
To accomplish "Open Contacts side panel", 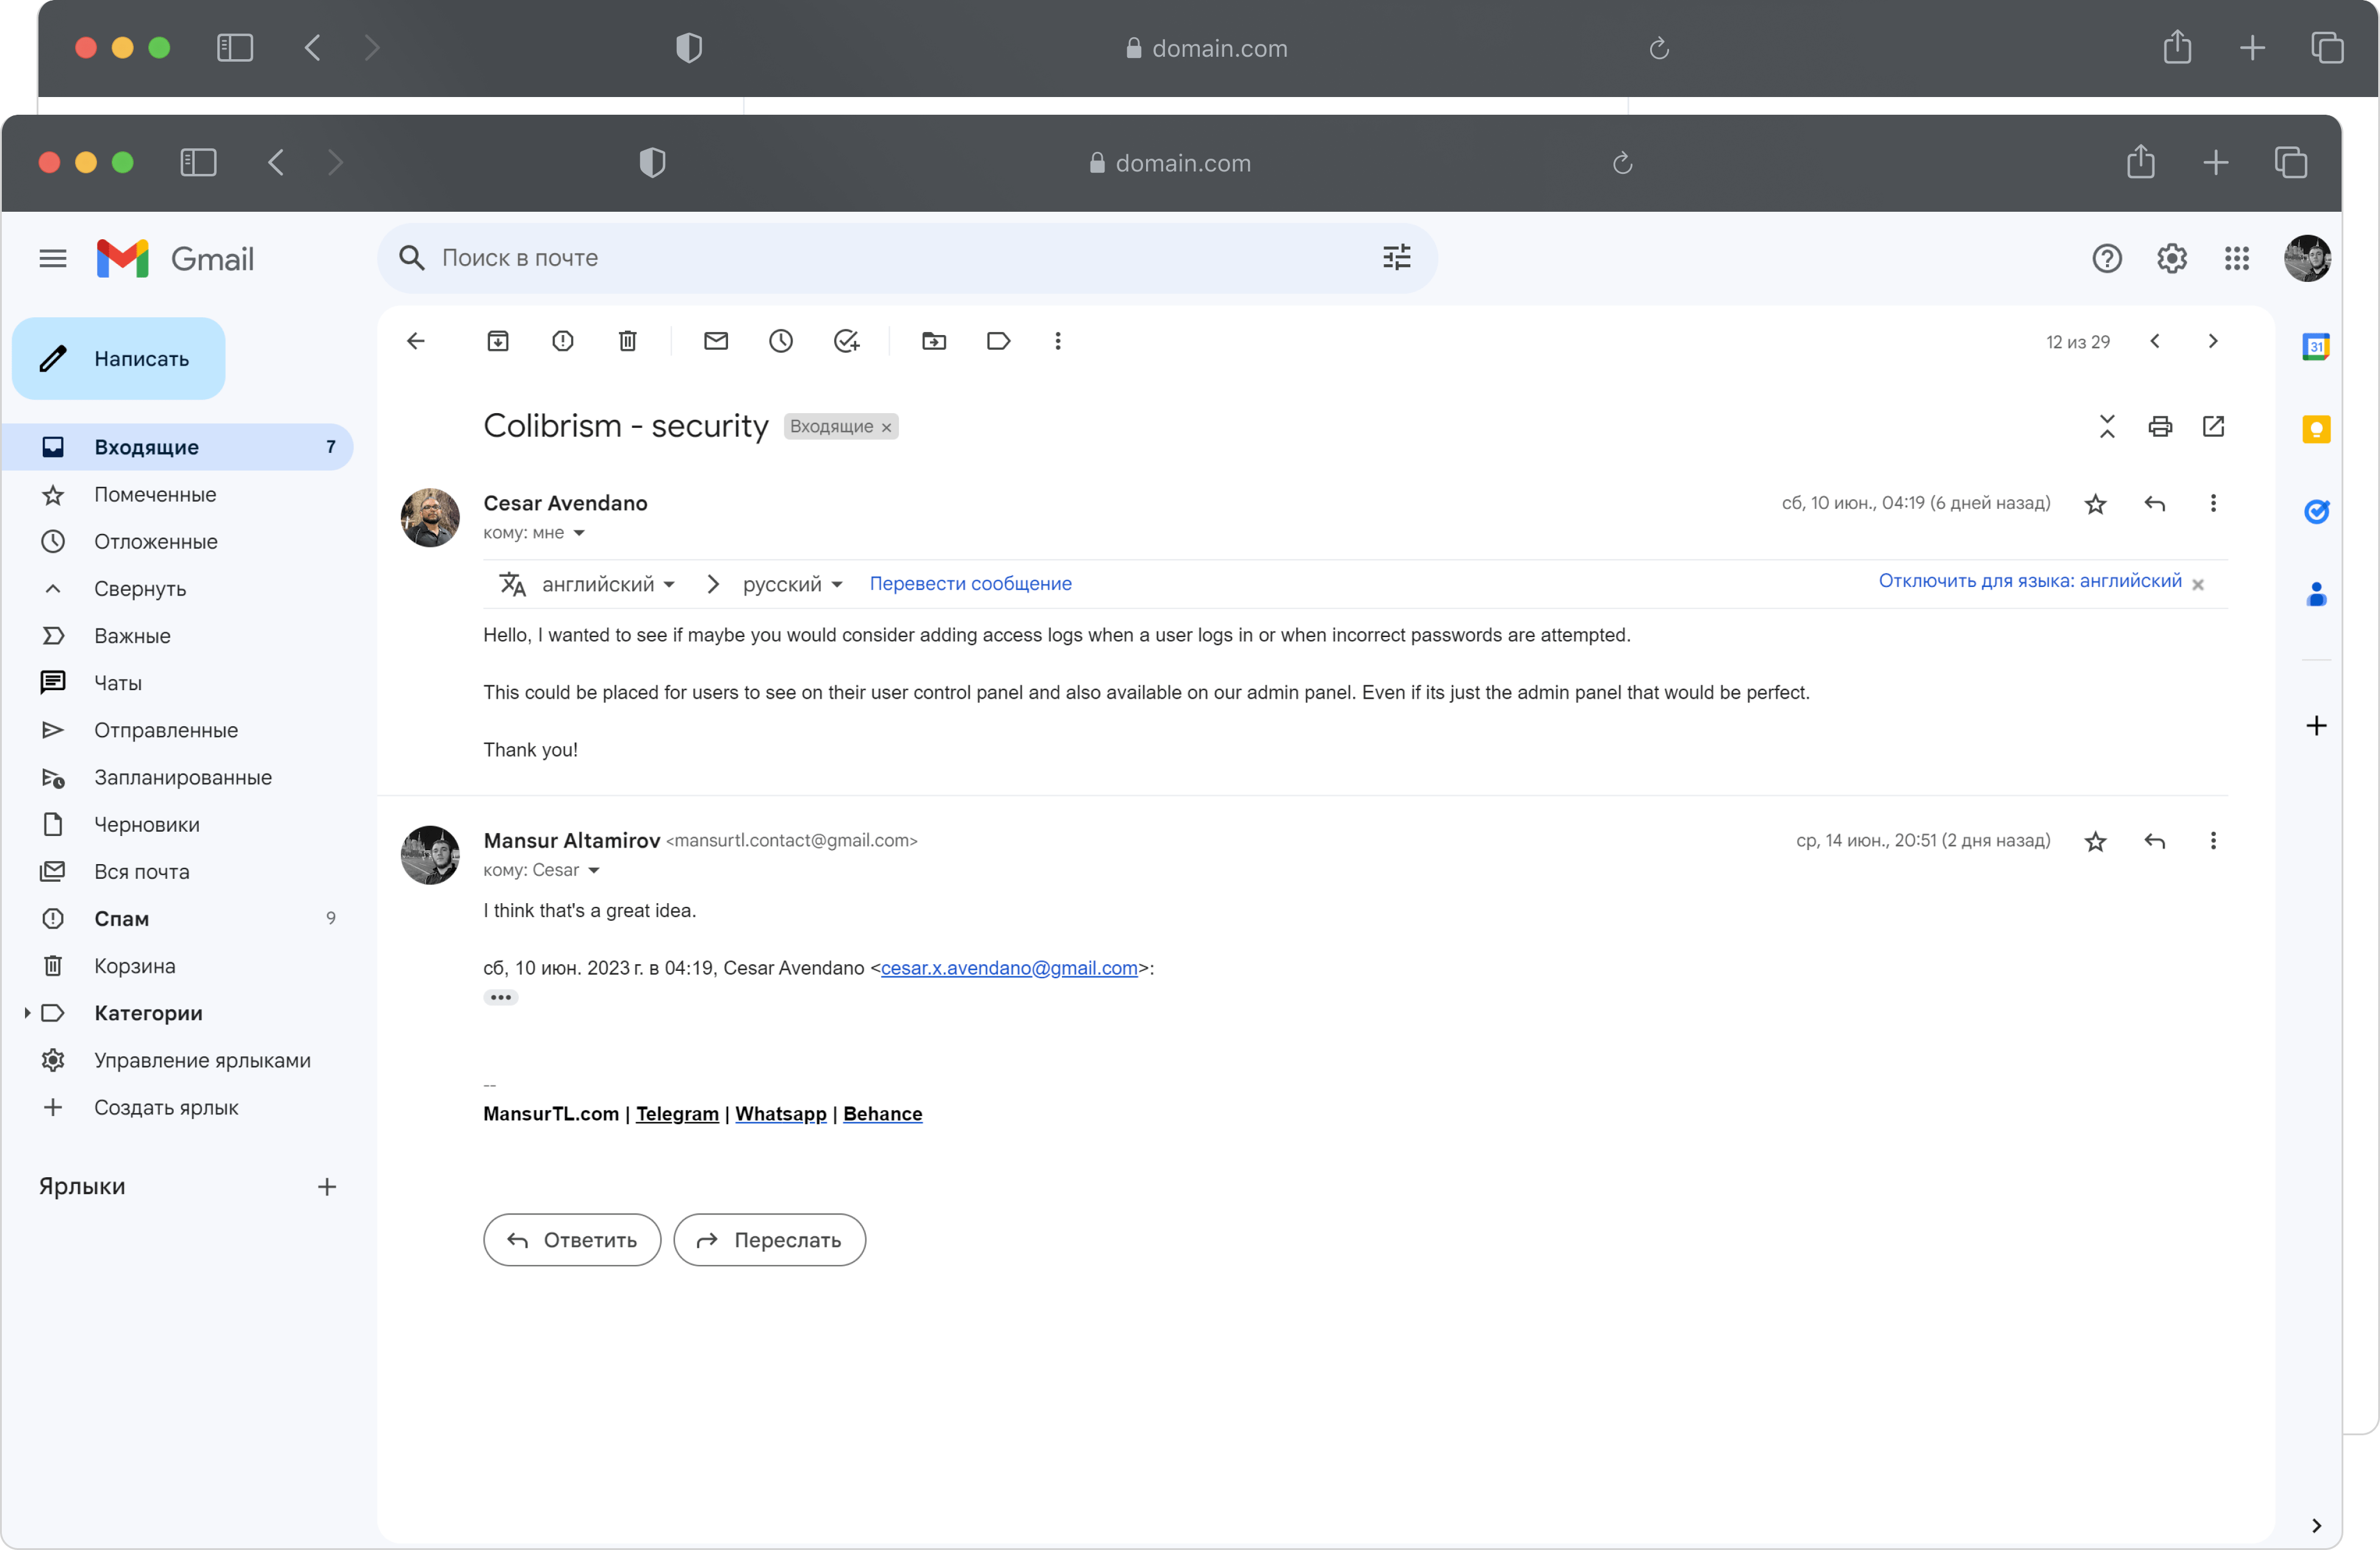I will 2316,595.
